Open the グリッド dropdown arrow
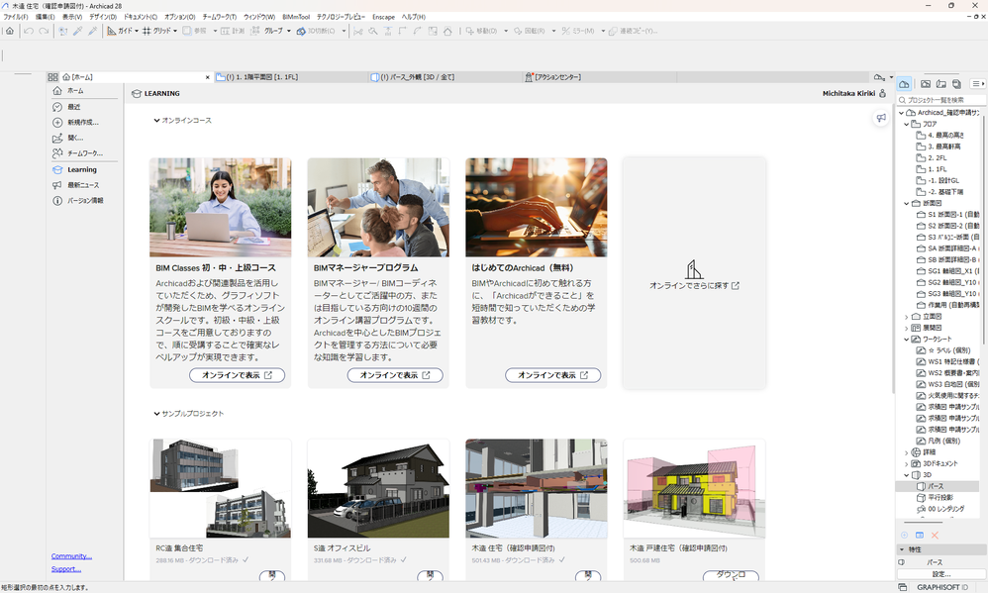This screenshot has height=593, width=988. (x=175, y=31)
